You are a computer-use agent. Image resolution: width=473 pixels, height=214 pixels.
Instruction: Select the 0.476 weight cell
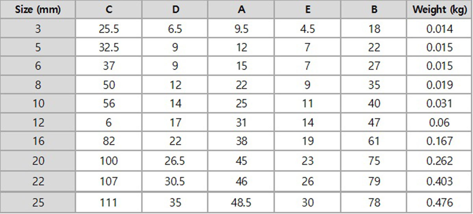[x=439, y=202]
